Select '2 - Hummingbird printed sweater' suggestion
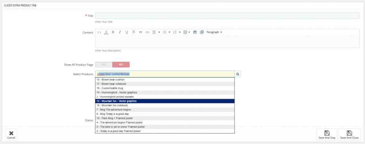365x144 pixels. click(x=165, y=97)
